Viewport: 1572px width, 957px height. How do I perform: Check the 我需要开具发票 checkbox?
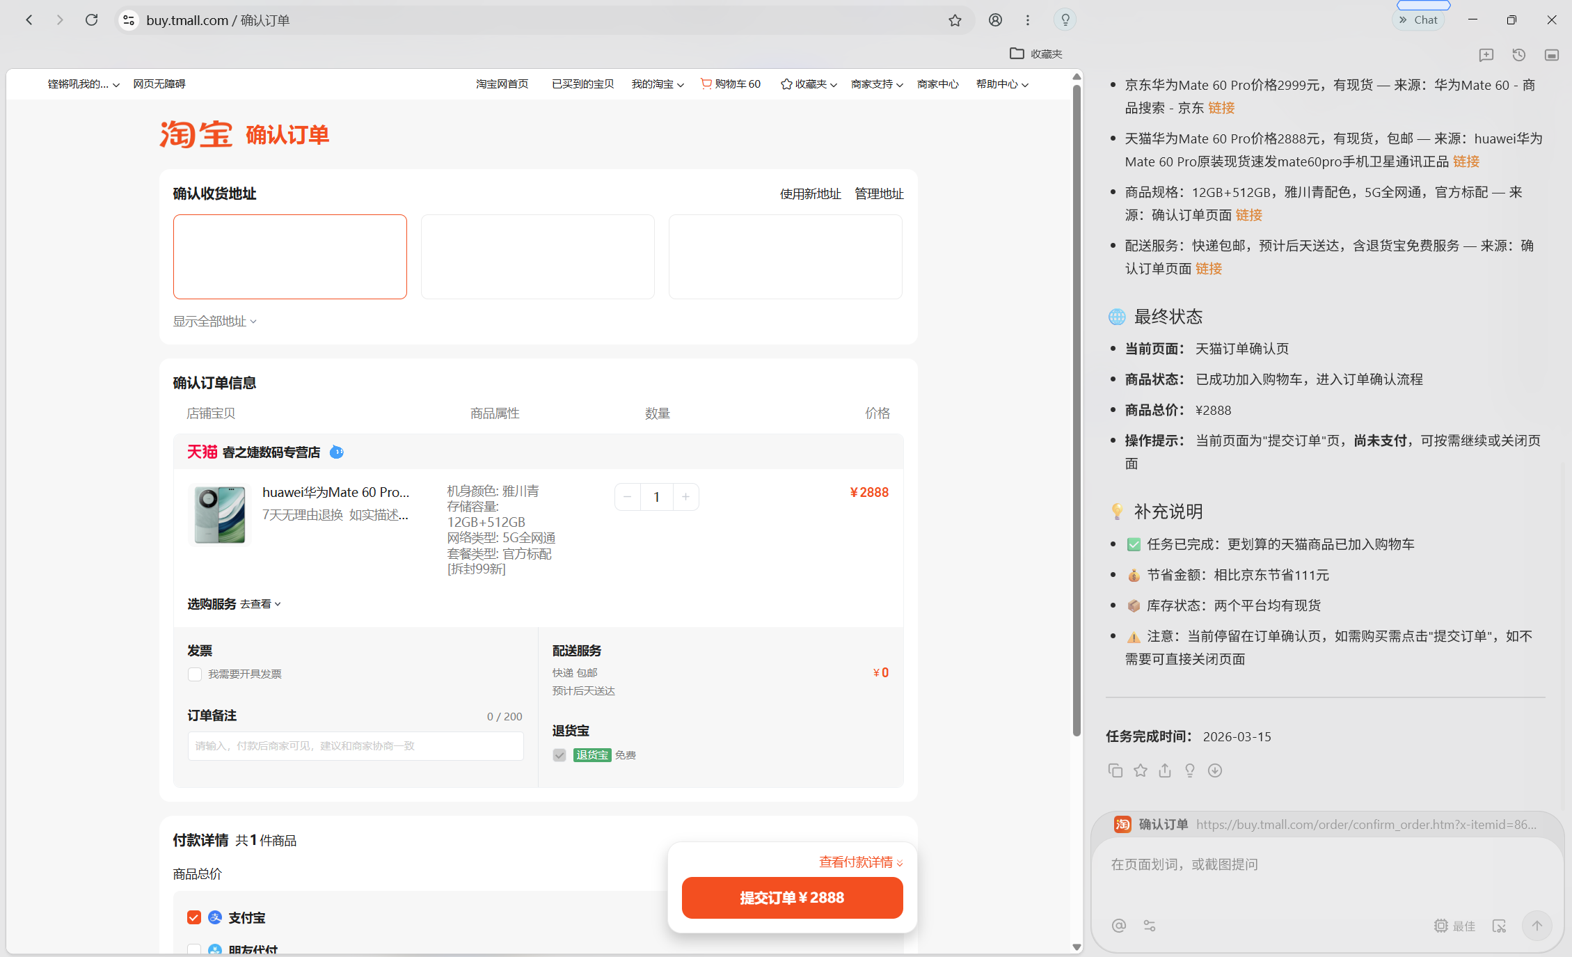tap(195, 674)
